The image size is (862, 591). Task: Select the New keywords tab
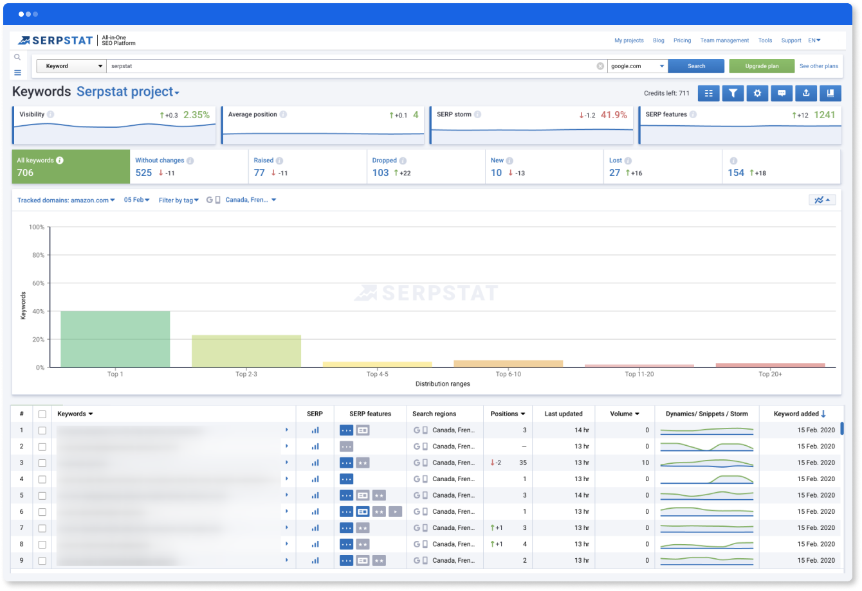[x=544, y=166]
